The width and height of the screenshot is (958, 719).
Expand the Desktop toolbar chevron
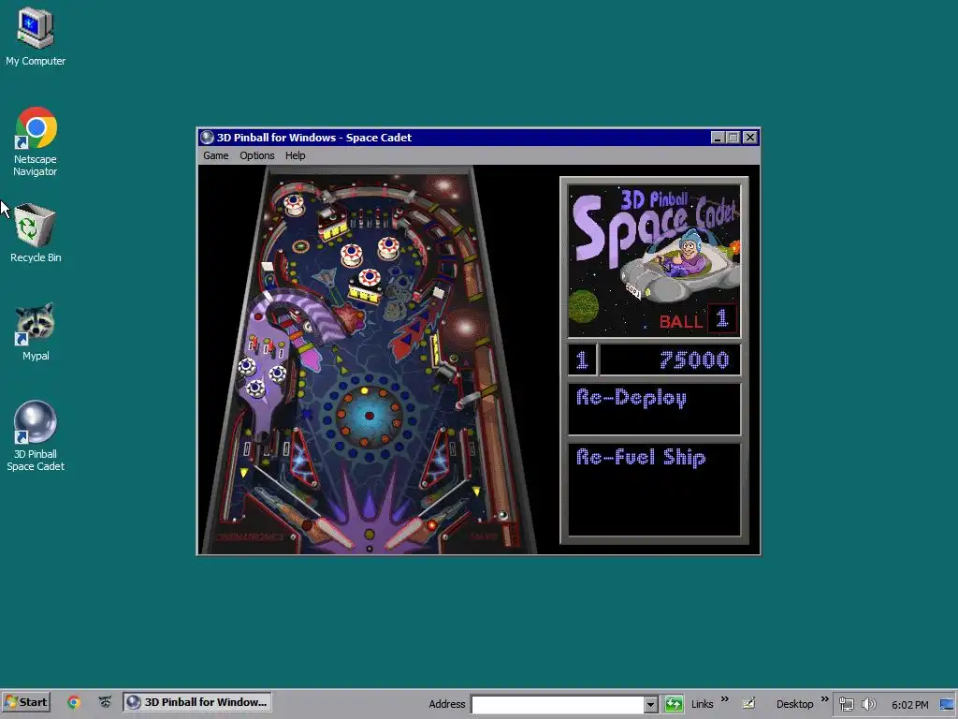(x=824, y=699)
